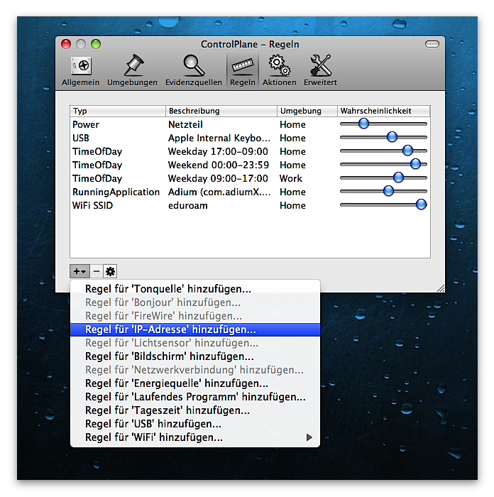Click the 'Netzteil' description cell
Screen dimensions: 494x497
point(185,124)
